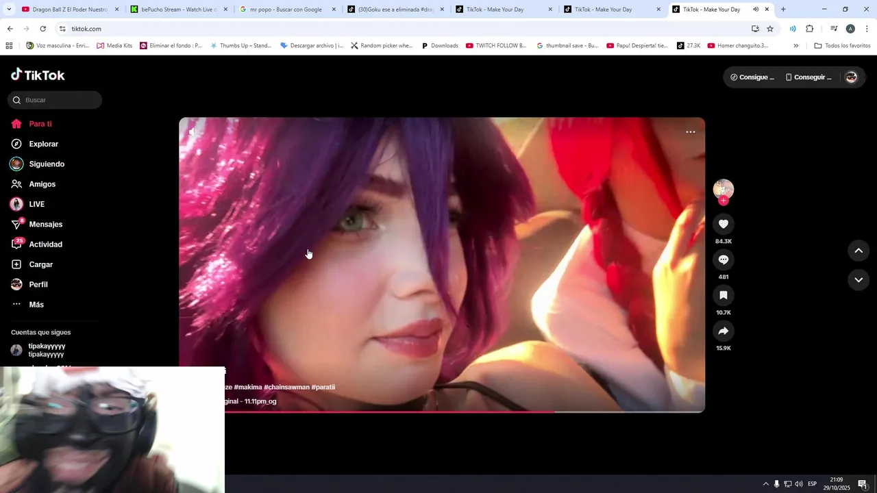Open profile avatar menu at top right
Image resolution: width=877 pixels, height=493 pixels.
851,77
